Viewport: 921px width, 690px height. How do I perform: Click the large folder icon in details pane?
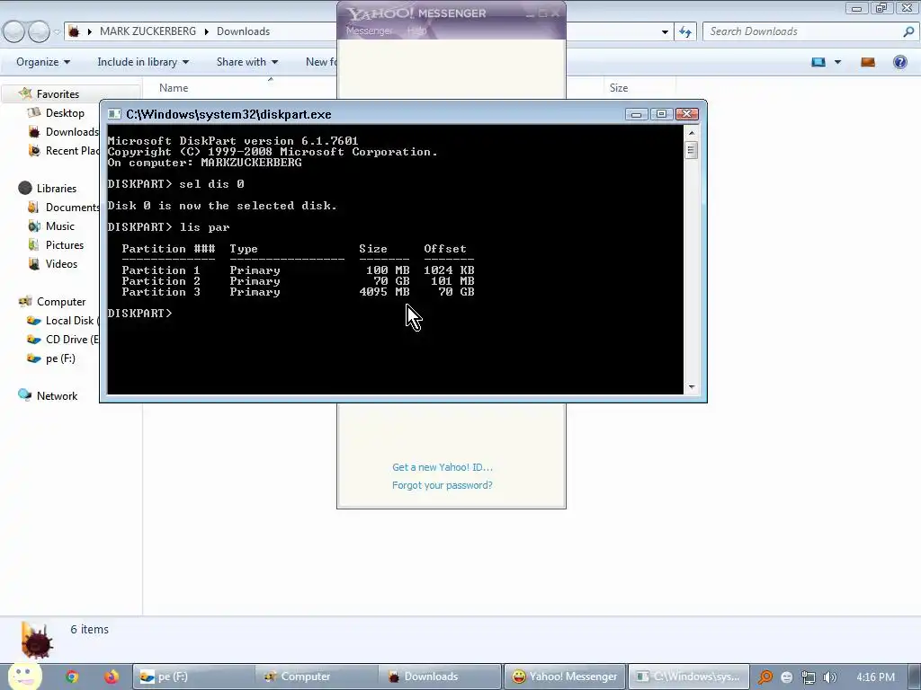pyautogui.click(x=36, y=640)
